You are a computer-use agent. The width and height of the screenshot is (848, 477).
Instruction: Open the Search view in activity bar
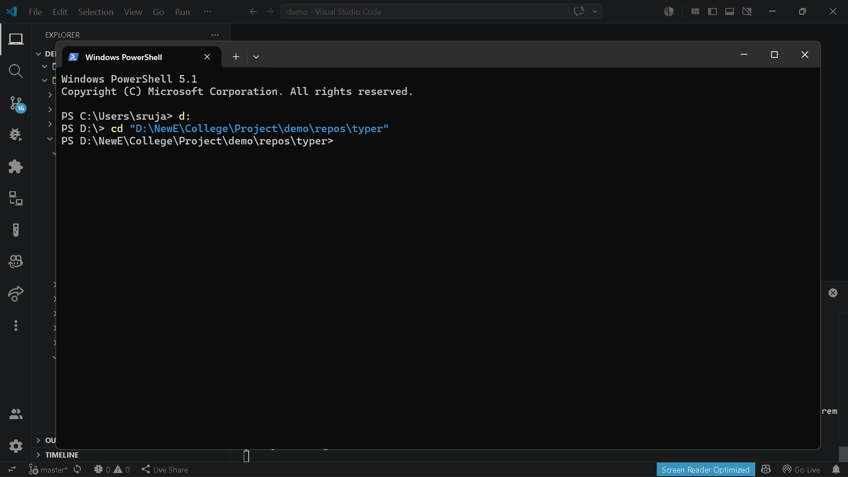click(x=16, y=71)
